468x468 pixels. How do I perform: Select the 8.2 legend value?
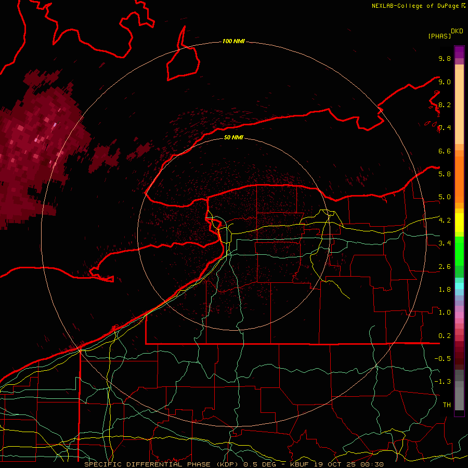445,105
